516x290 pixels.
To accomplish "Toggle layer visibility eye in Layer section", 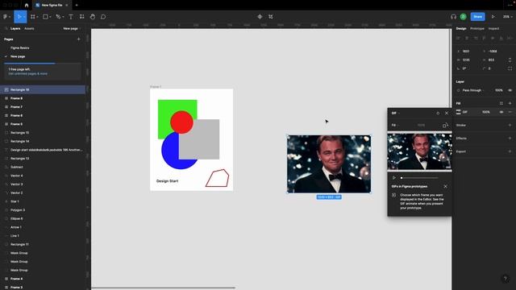I will (510, 90).
